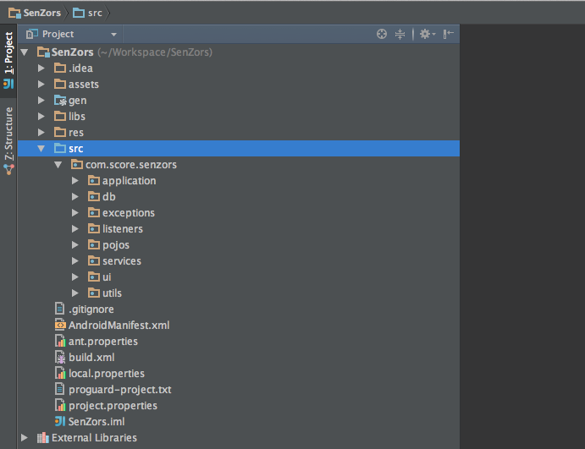Viewport: 585px width, 449px height.
Task: Click the scroll-from-source crosshair icon
Action: point(381,34)
